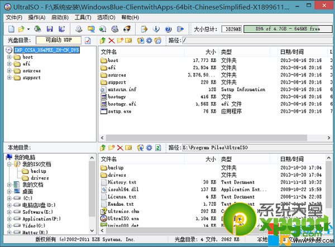Expand the boot folder tree node
The image size is (335, 247).
click(9, 57)
